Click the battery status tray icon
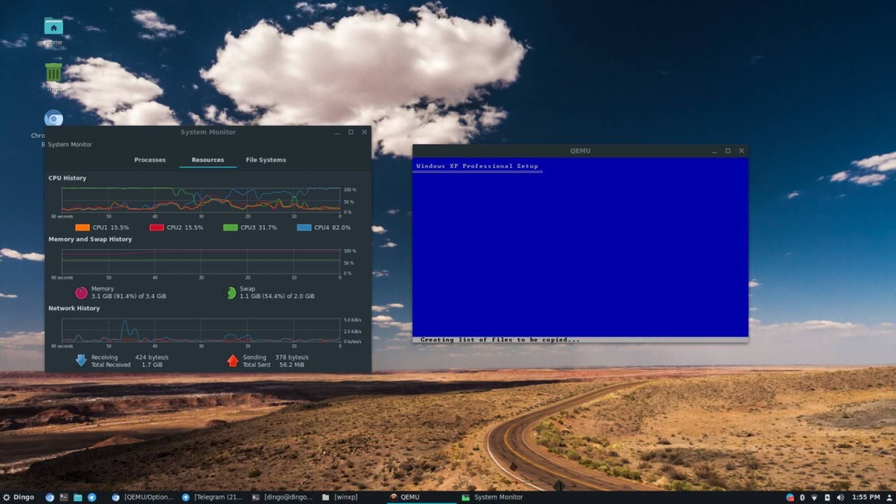 [827, 497]
